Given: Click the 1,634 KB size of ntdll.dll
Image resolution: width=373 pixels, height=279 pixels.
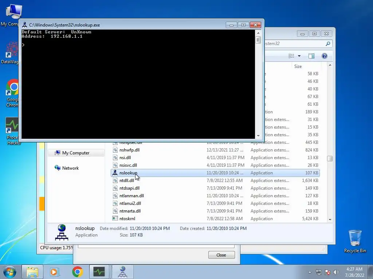Looking at the screenshot, I should pyautogui.click(x=310, y=181).
